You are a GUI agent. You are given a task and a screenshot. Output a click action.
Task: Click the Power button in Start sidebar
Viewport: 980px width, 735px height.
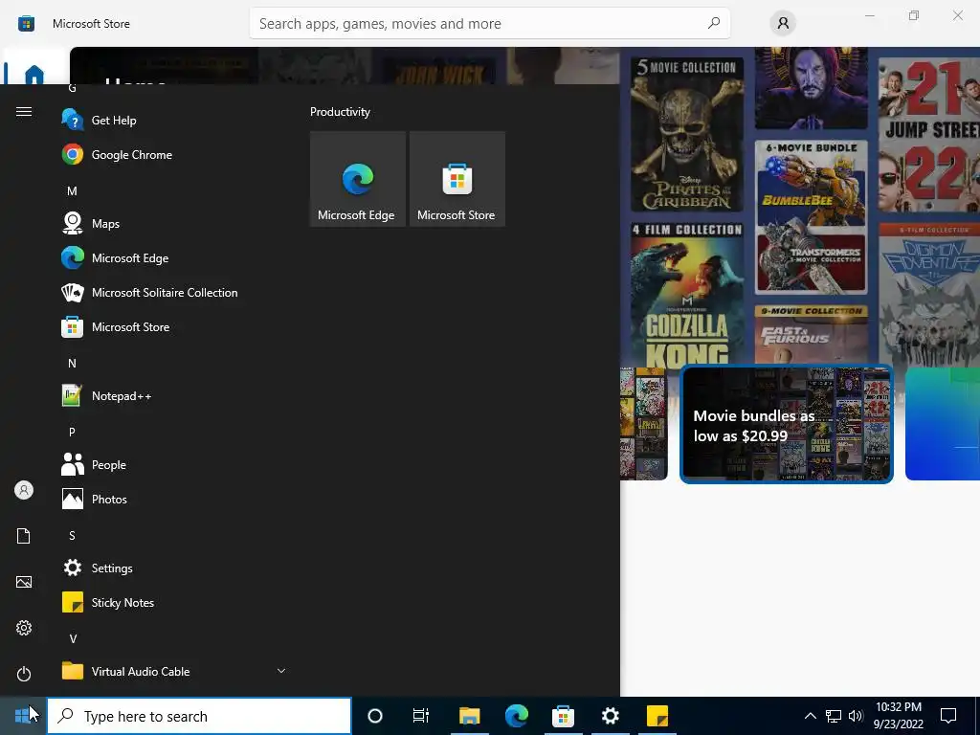(24, 674)
